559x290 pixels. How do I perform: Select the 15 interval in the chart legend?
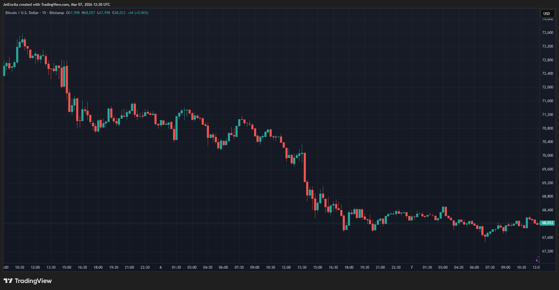coord(44,13)
